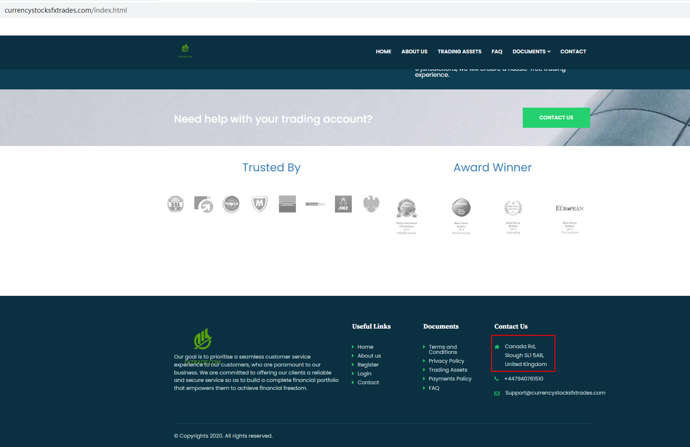690x447 pixels.
Task: Click the green envelope icon beside the email
Action: [497, 393]
